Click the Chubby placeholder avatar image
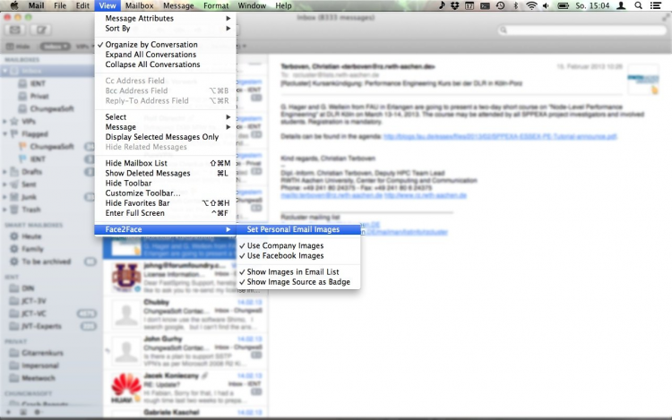 coord(126,314)
